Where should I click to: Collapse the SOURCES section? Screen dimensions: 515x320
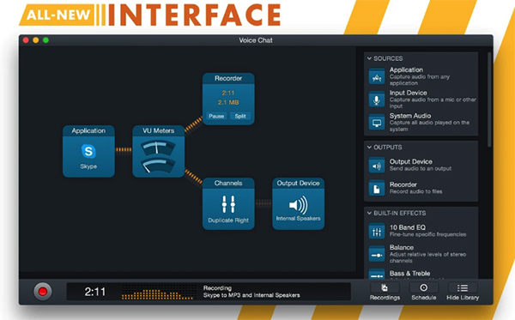point(369,58)
